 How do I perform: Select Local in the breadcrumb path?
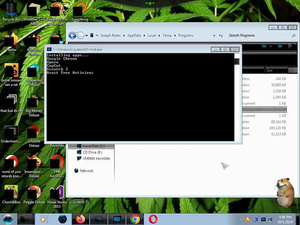[151, 35]
